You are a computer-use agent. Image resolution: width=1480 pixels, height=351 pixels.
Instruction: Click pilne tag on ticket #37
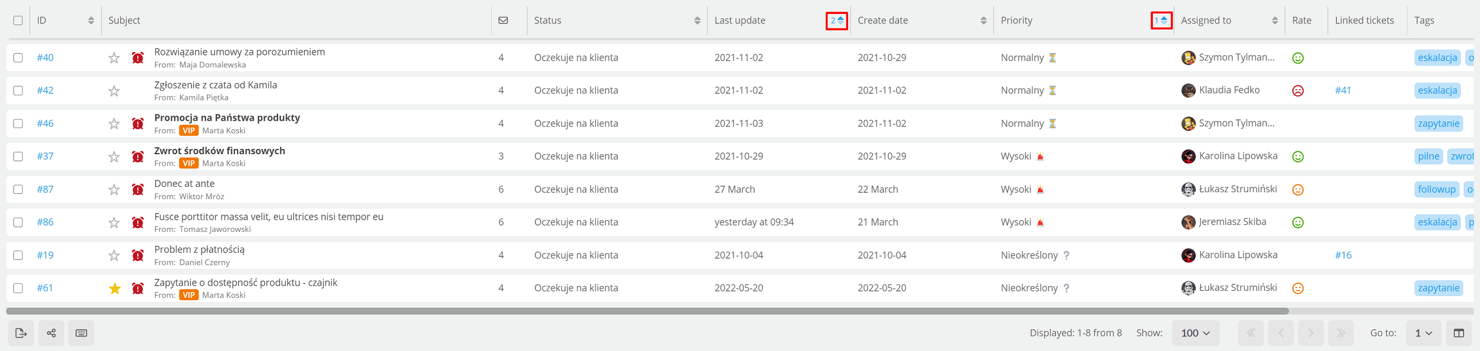coord(1429,157)
